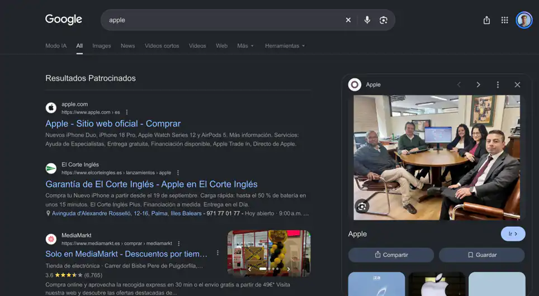Click the https://www.apple.com › es URL
This screenshot has height=296, width=539.
click(x=91, y=112)
